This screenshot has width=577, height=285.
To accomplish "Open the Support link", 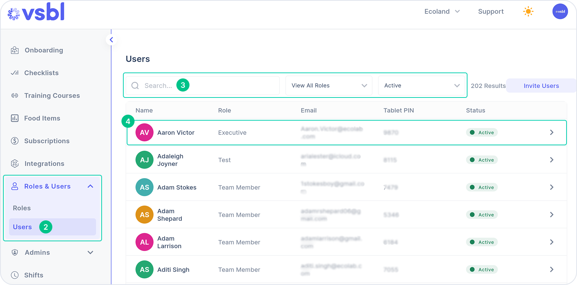I will point(491,12).
